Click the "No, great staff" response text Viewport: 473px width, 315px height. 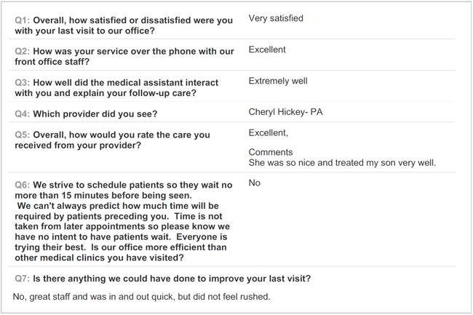coord(142,297)
